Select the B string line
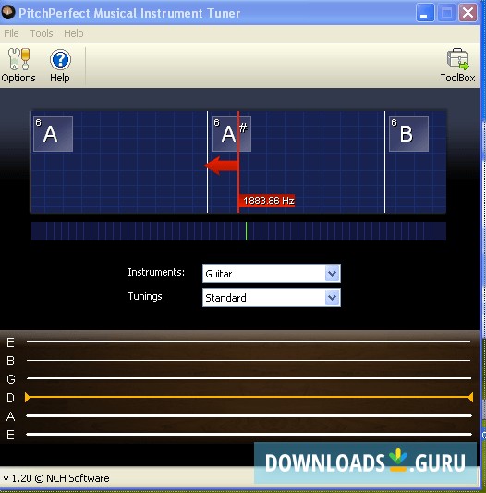The width and height of the screenshot is (486, 493). click(249, 360)
